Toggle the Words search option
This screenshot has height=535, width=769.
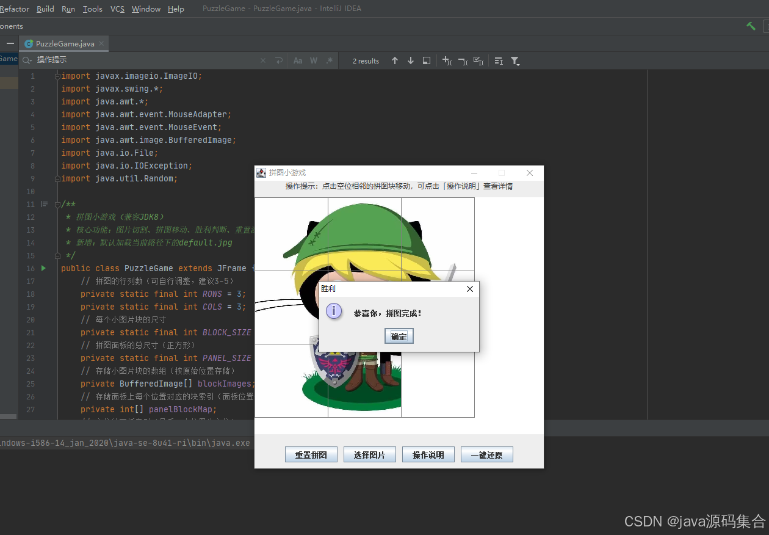pyautogui.click(x=314, y=60)
